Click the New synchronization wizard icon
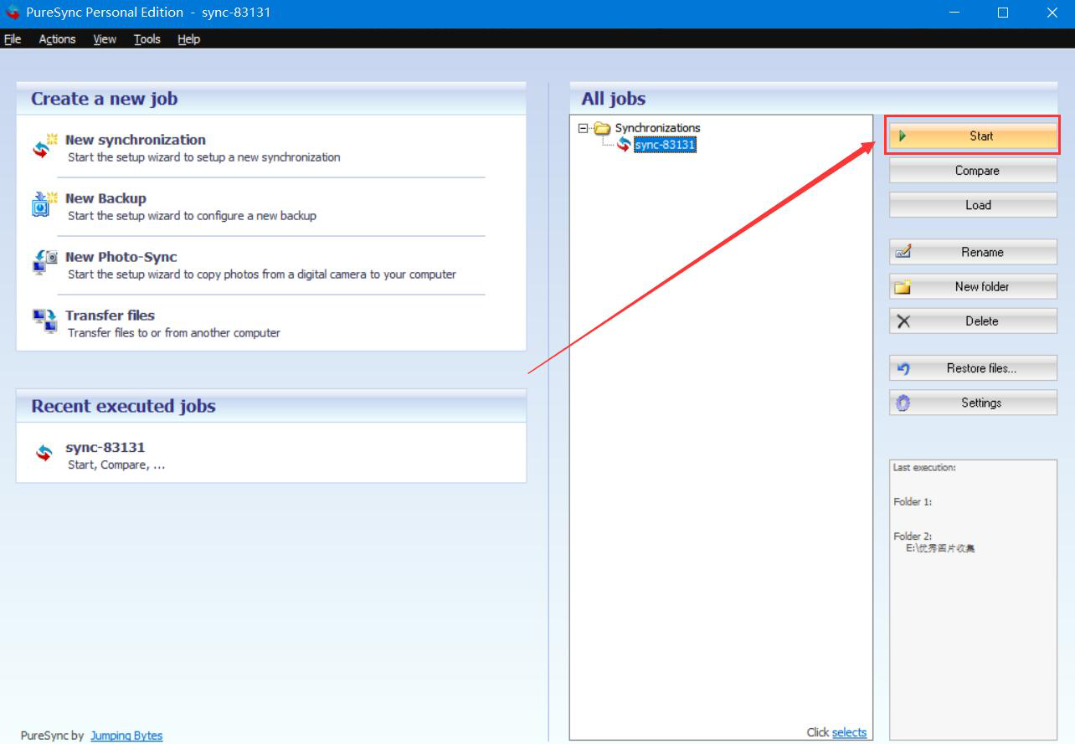The width and height of the screenshot is (1075, 744). [44, 146]
